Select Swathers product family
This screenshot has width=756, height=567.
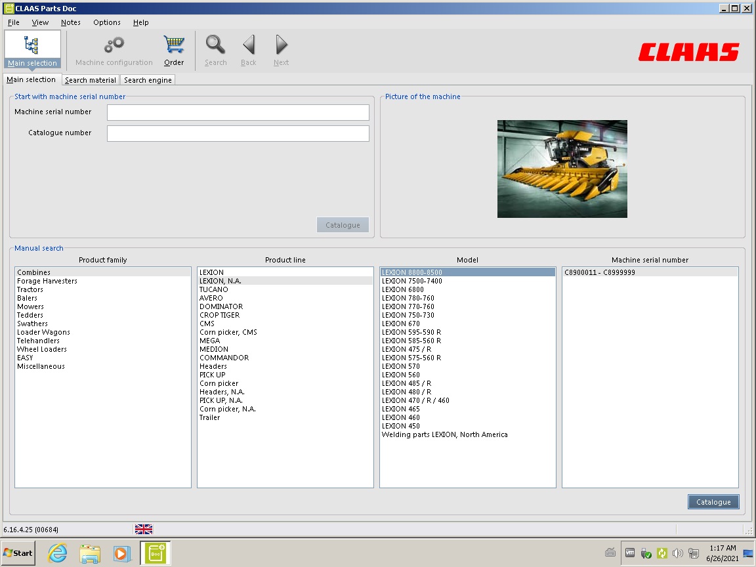(102, 324)
